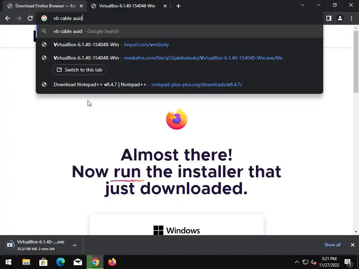Click the Google icon in the address bar
The image size is (359, 269).
(44, 18)
